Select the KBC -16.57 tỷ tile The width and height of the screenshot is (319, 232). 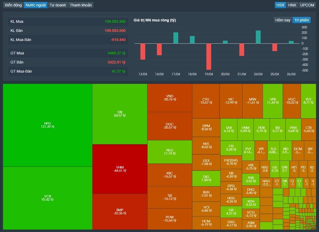170,175
